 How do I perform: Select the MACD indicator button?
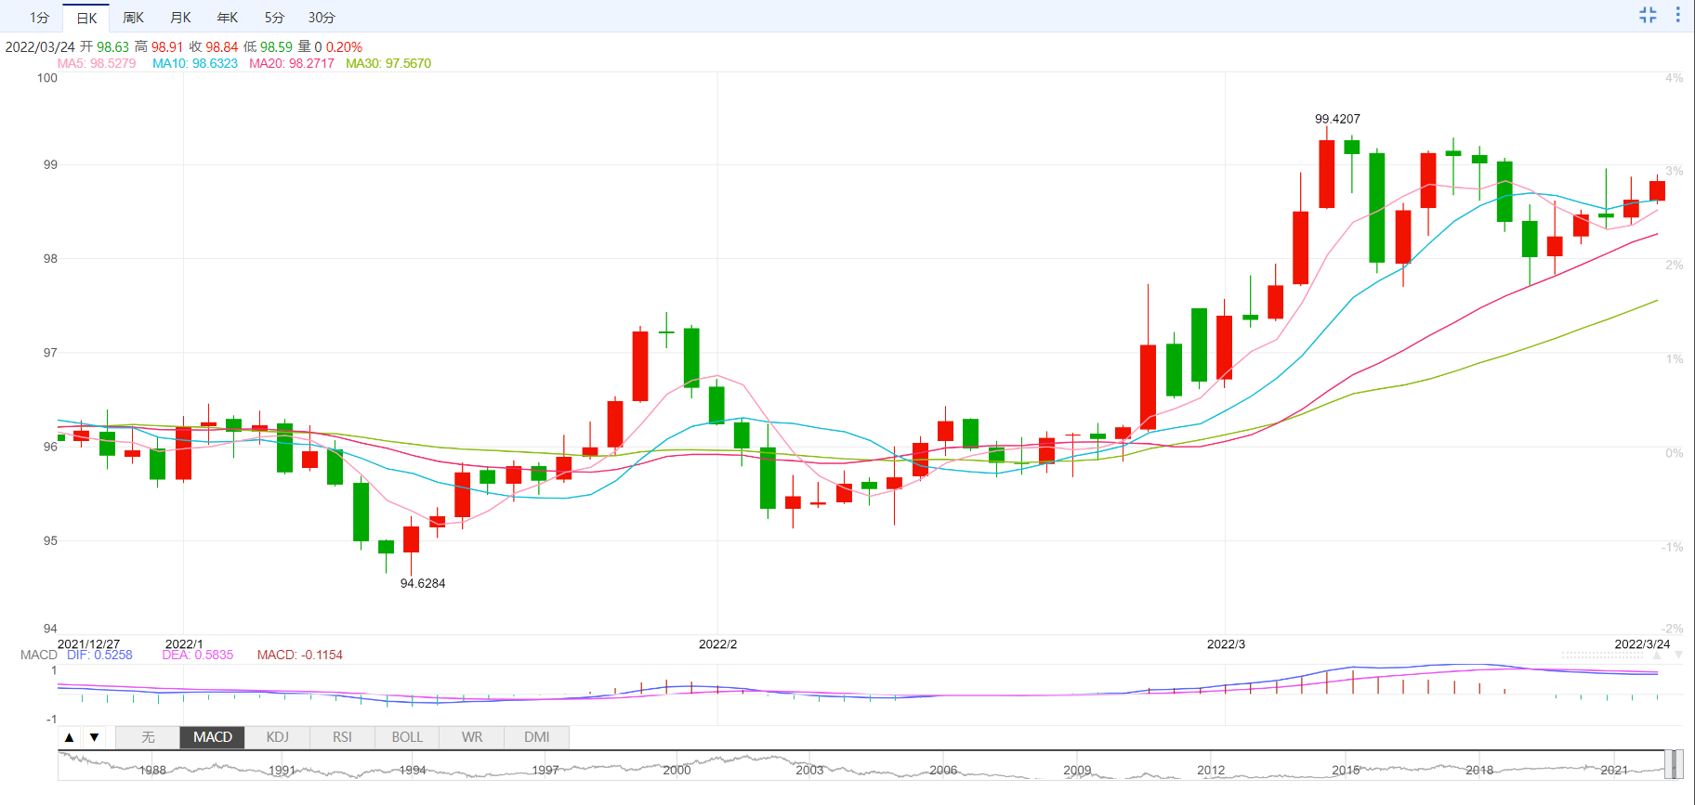coord(213,737)
